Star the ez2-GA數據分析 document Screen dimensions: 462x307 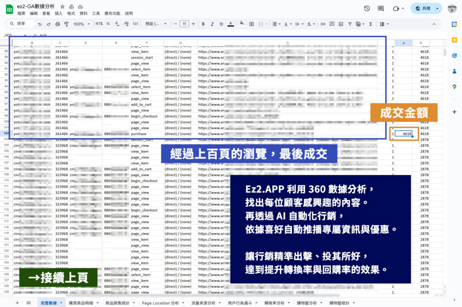(62, 6)
